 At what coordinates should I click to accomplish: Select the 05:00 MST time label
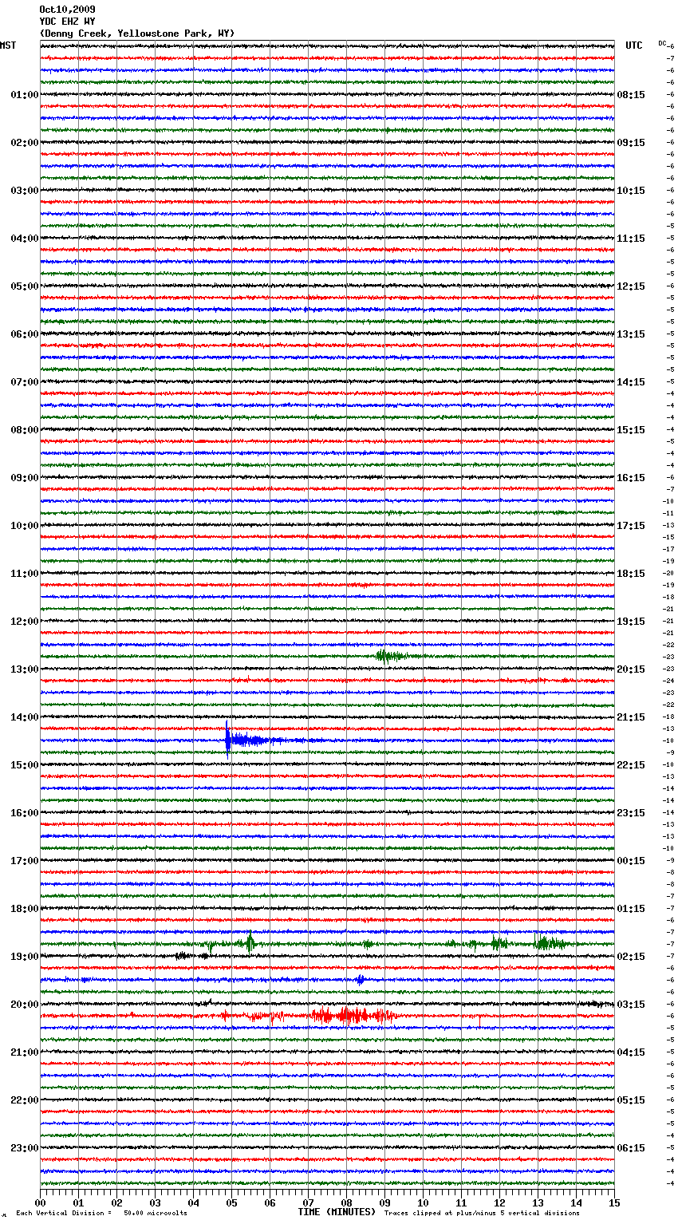[25, 286]
